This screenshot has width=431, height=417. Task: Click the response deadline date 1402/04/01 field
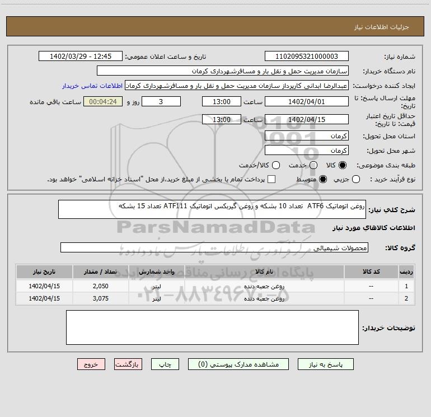(x=306, y=101)
